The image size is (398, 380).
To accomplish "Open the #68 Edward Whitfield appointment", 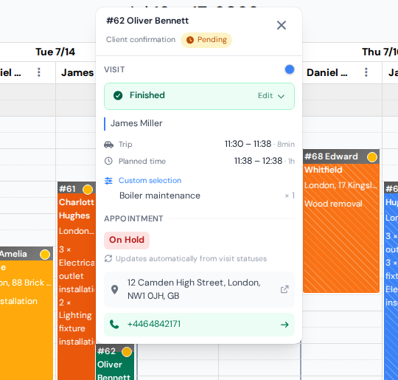I will tap(341, 221).
